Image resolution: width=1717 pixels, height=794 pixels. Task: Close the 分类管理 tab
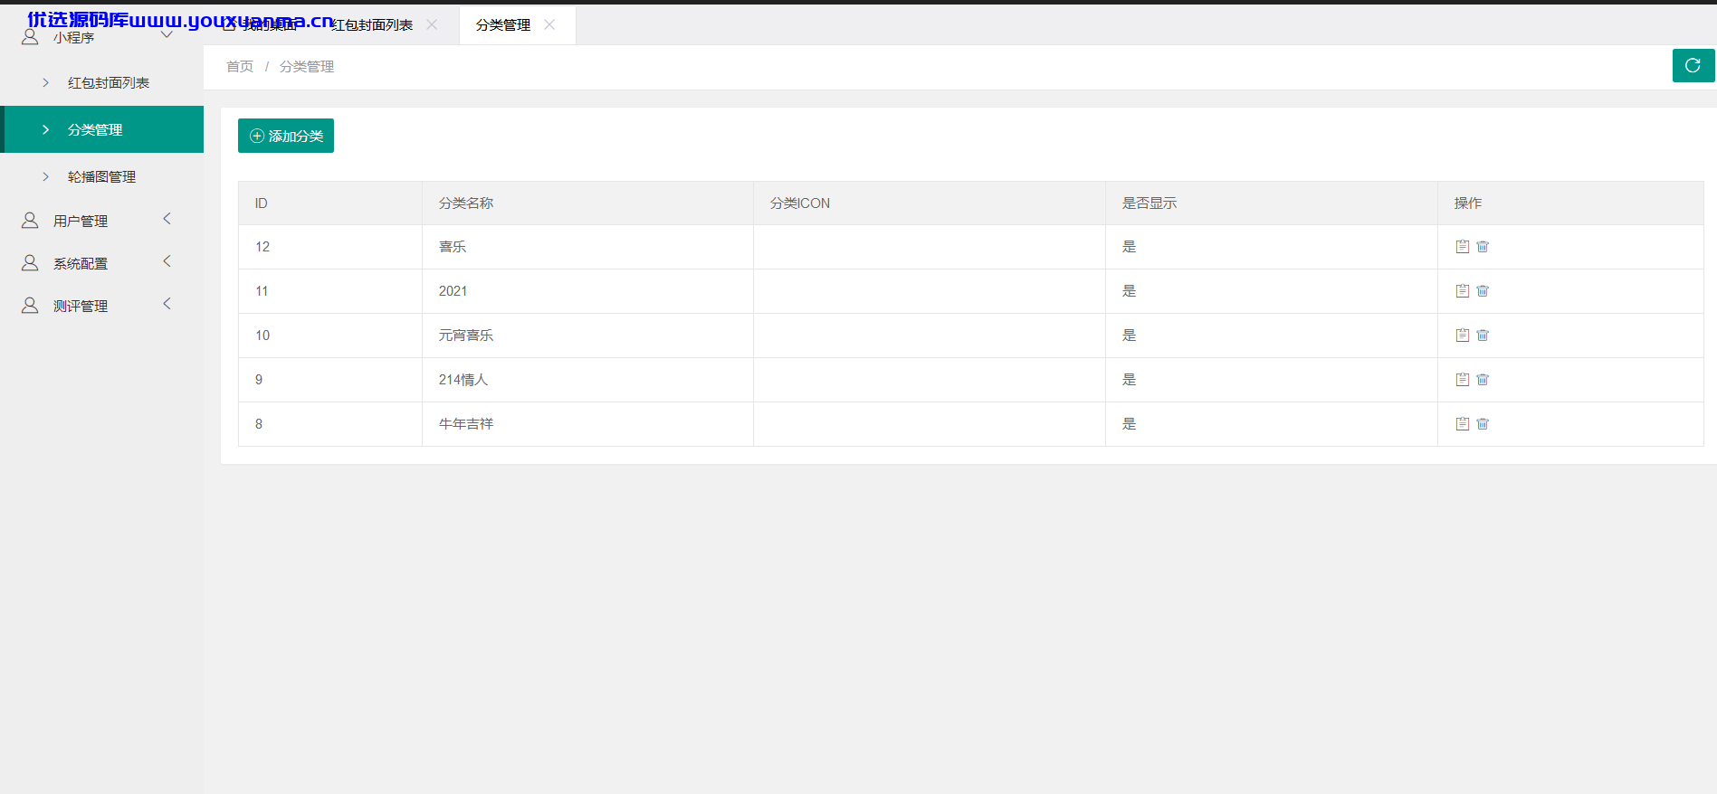coord(549,24)
